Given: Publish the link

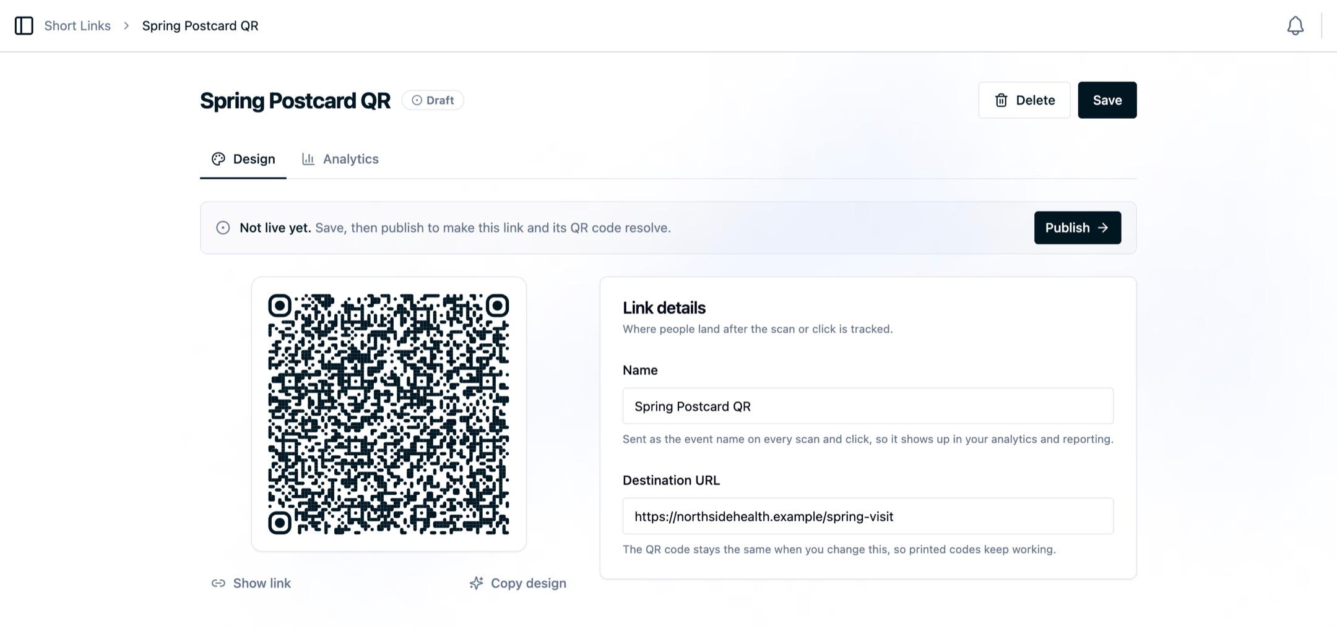Looking at the screenshot, I should pyautogui.click(x=1077, y=228).
